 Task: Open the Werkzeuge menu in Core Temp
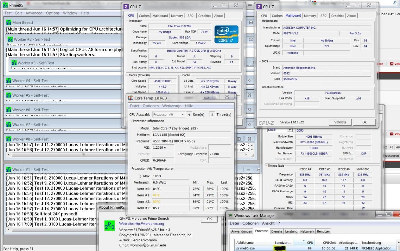tap(172, 106)
